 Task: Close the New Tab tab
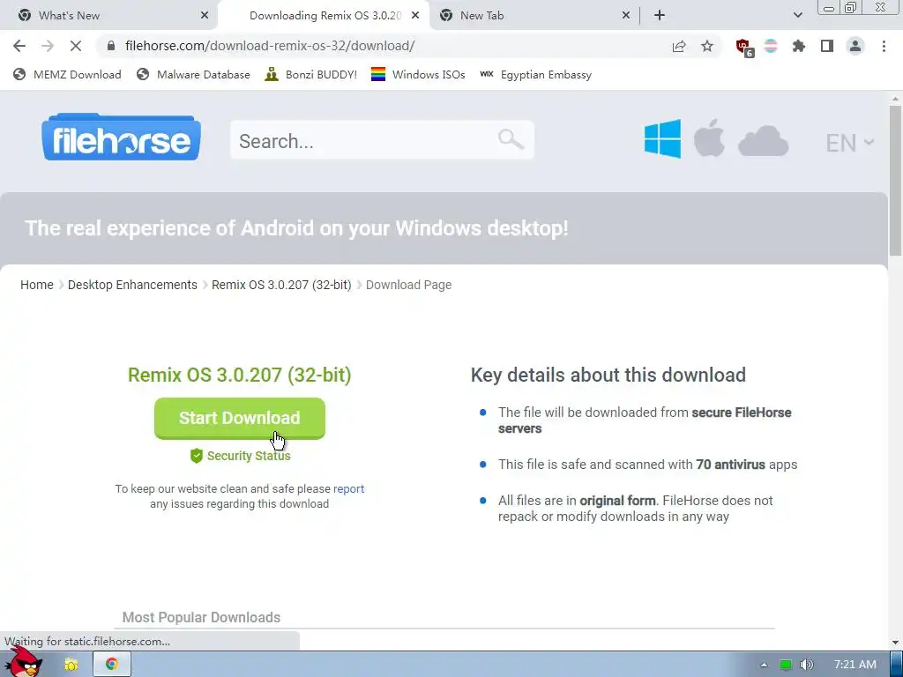626,16
